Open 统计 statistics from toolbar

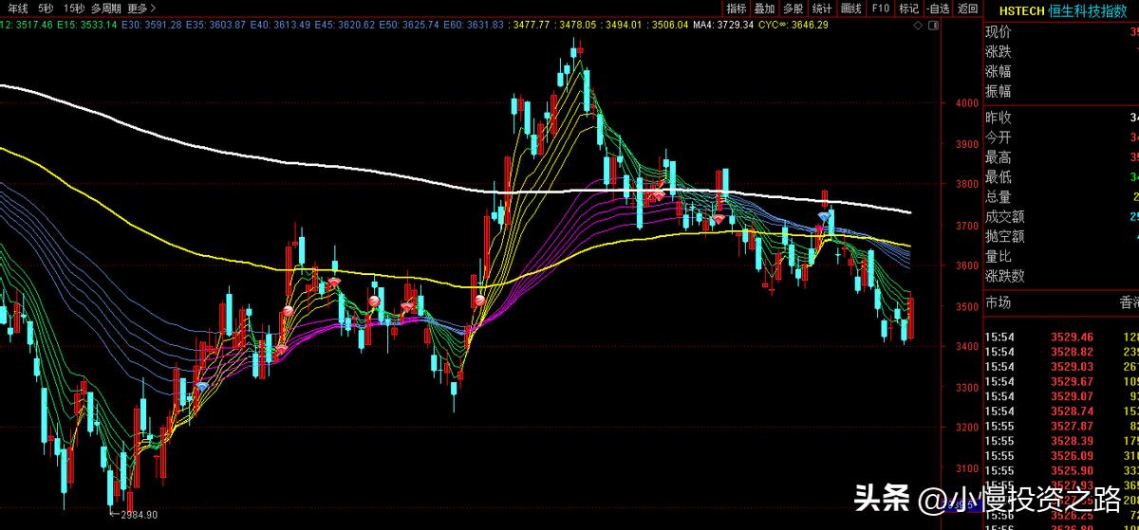tap(822, 9)
